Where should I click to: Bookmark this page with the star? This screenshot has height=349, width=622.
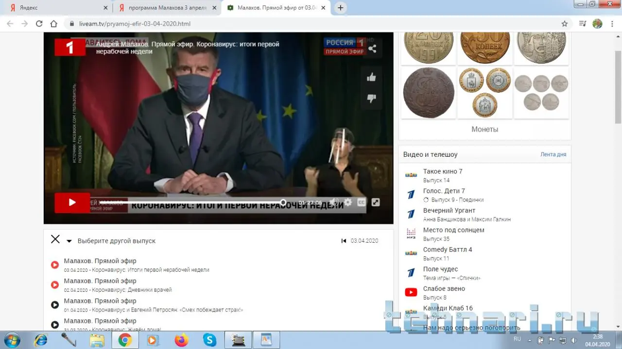[564, 23]
